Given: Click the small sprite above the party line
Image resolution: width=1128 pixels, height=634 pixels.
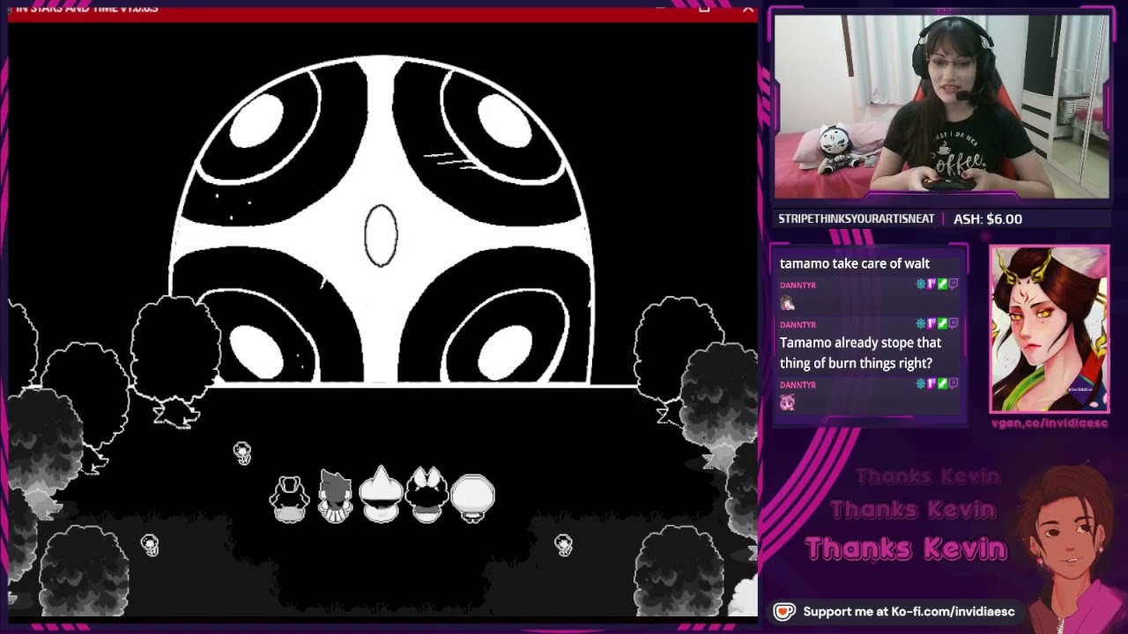Looking at the screenshot, I should [x=242, y=453].
